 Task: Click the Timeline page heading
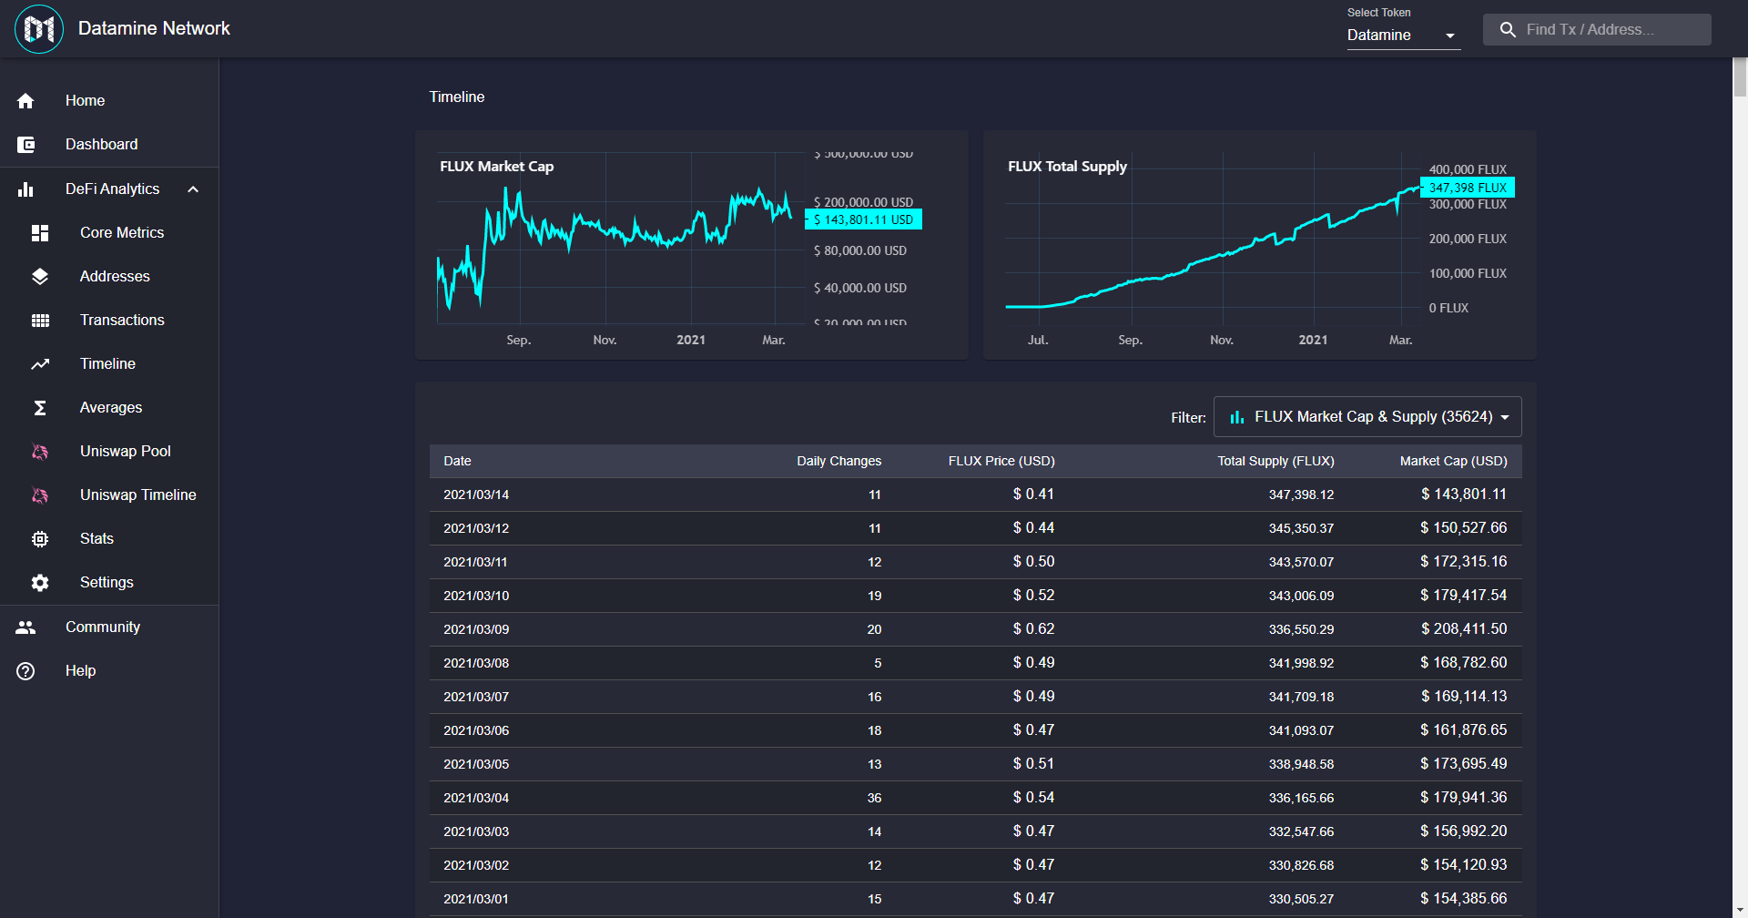coord(457,97)
